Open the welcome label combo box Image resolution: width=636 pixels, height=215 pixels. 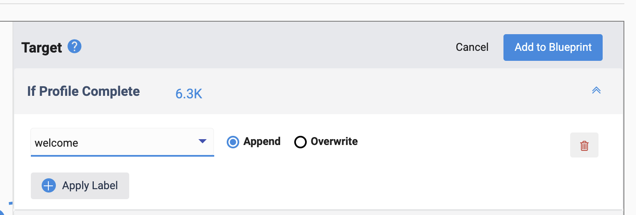point(123,142)
